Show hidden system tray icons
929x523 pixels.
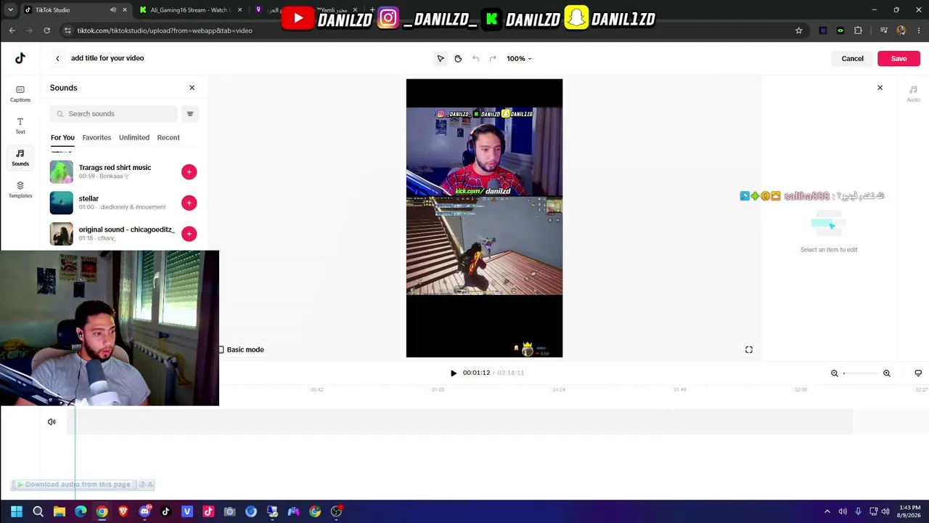pos(827,511)
